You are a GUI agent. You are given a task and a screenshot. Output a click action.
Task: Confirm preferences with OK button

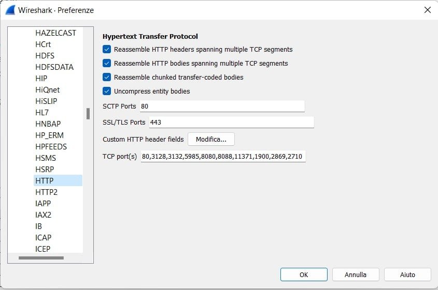(304, 274)
